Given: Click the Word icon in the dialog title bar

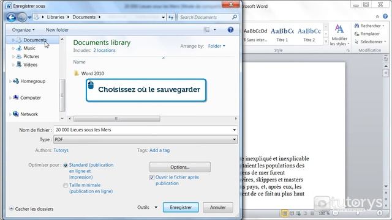Looking at the screenshot, I should click(9, 5).
